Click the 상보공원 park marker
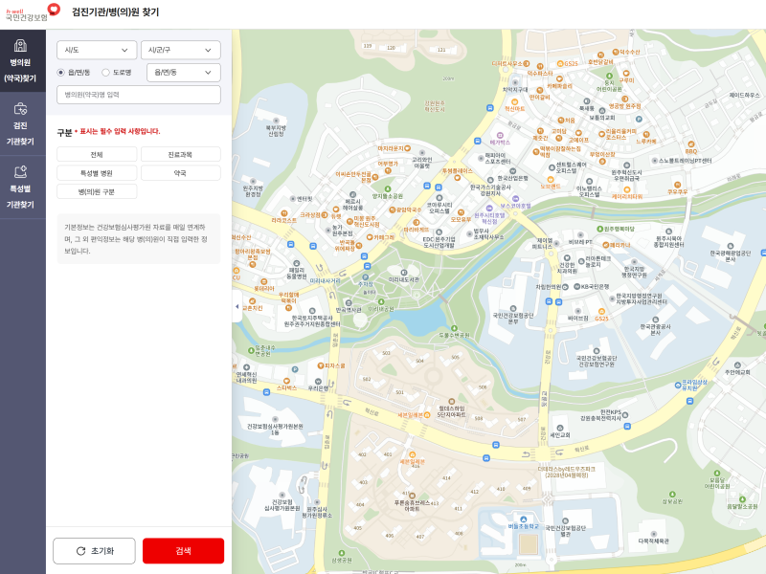Image resolution: width=766 pixels, height=574 pixels. tap(672, 495)
